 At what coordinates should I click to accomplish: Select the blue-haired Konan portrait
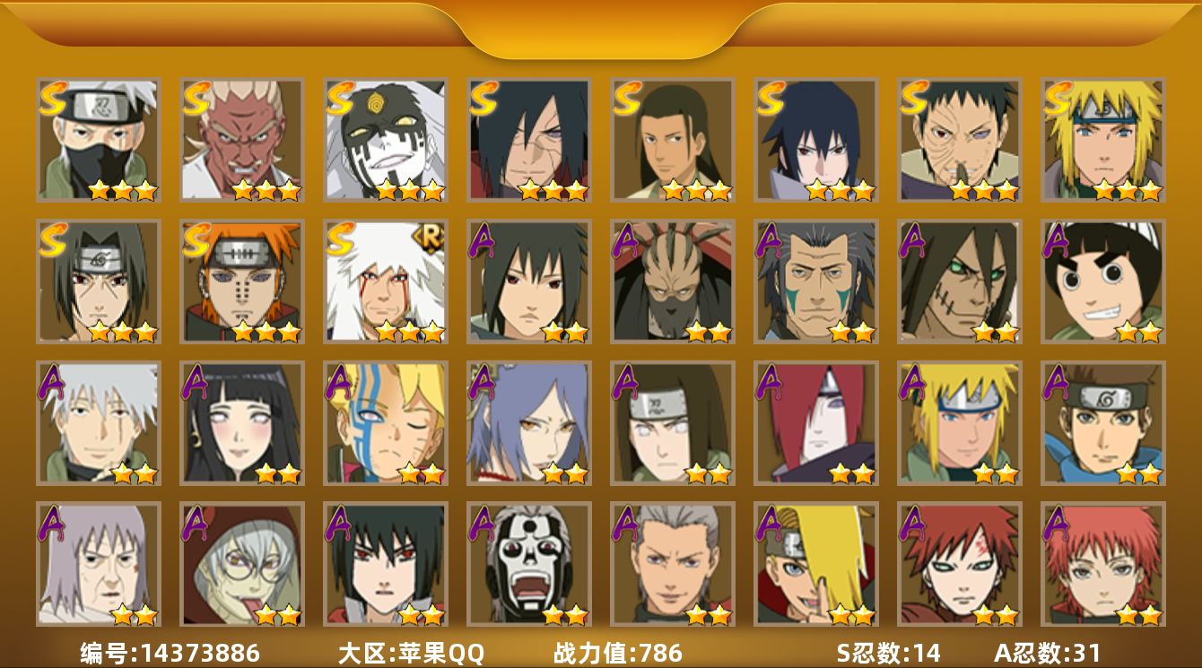528,423
